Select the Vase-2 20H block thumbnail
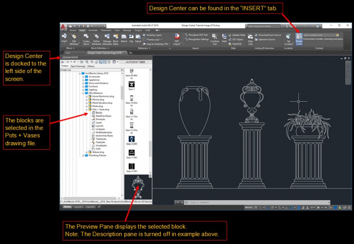This screenshot has width=354, height=244. tap(131, 140)
